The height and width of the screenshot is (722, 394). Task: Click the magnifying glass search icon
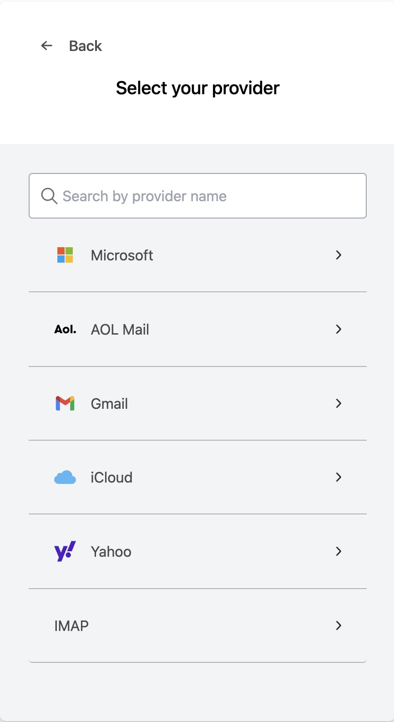(49, 196)
